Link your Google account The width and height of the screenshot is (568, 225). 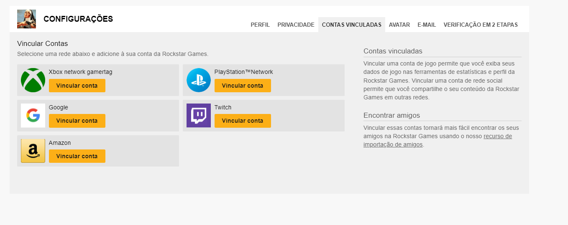click(77, 121)
